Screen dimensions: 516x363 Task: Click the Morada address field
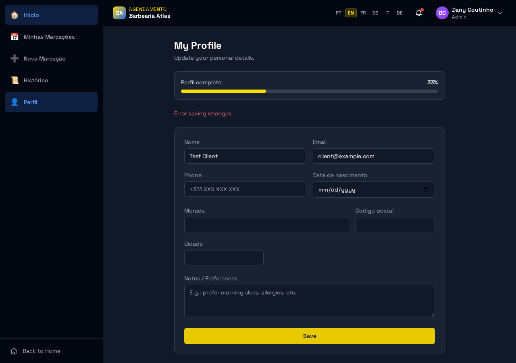266,225
